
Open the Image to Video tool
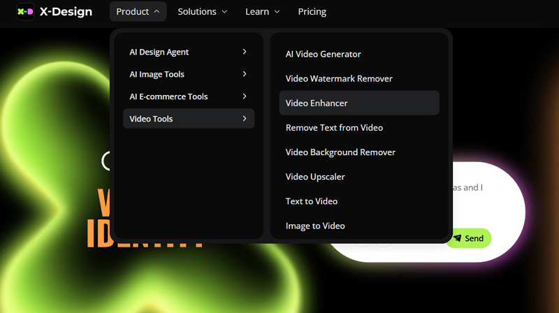click(315, 226)
